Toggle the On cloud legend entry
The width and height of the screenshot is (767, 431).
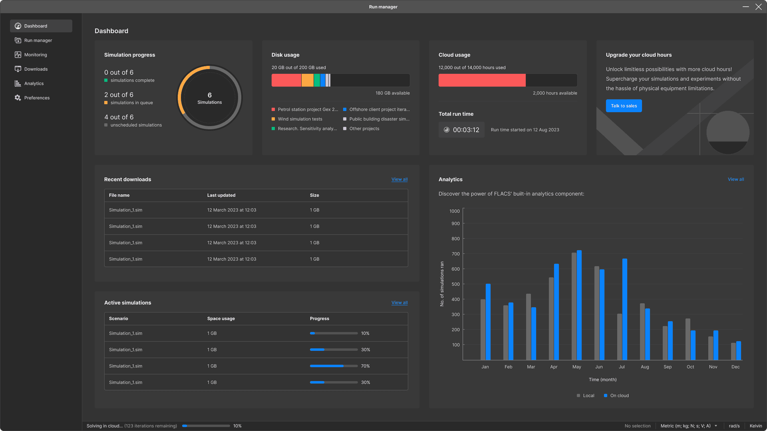click(x=616, y=395)
